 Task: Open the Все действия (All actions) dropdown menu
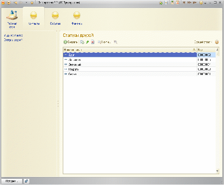(203, 42)
